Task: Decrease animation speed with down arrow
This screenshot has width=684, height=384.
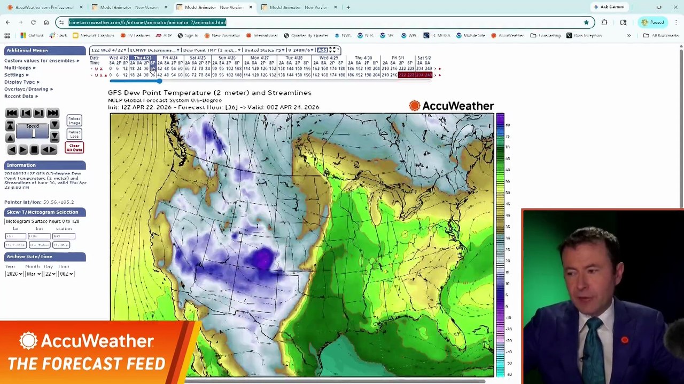Action: 55,125
